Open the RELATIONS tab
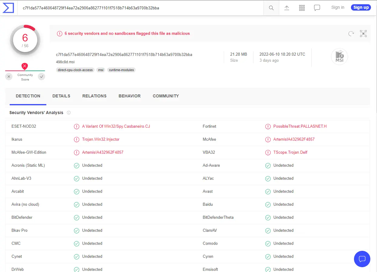 94,96
